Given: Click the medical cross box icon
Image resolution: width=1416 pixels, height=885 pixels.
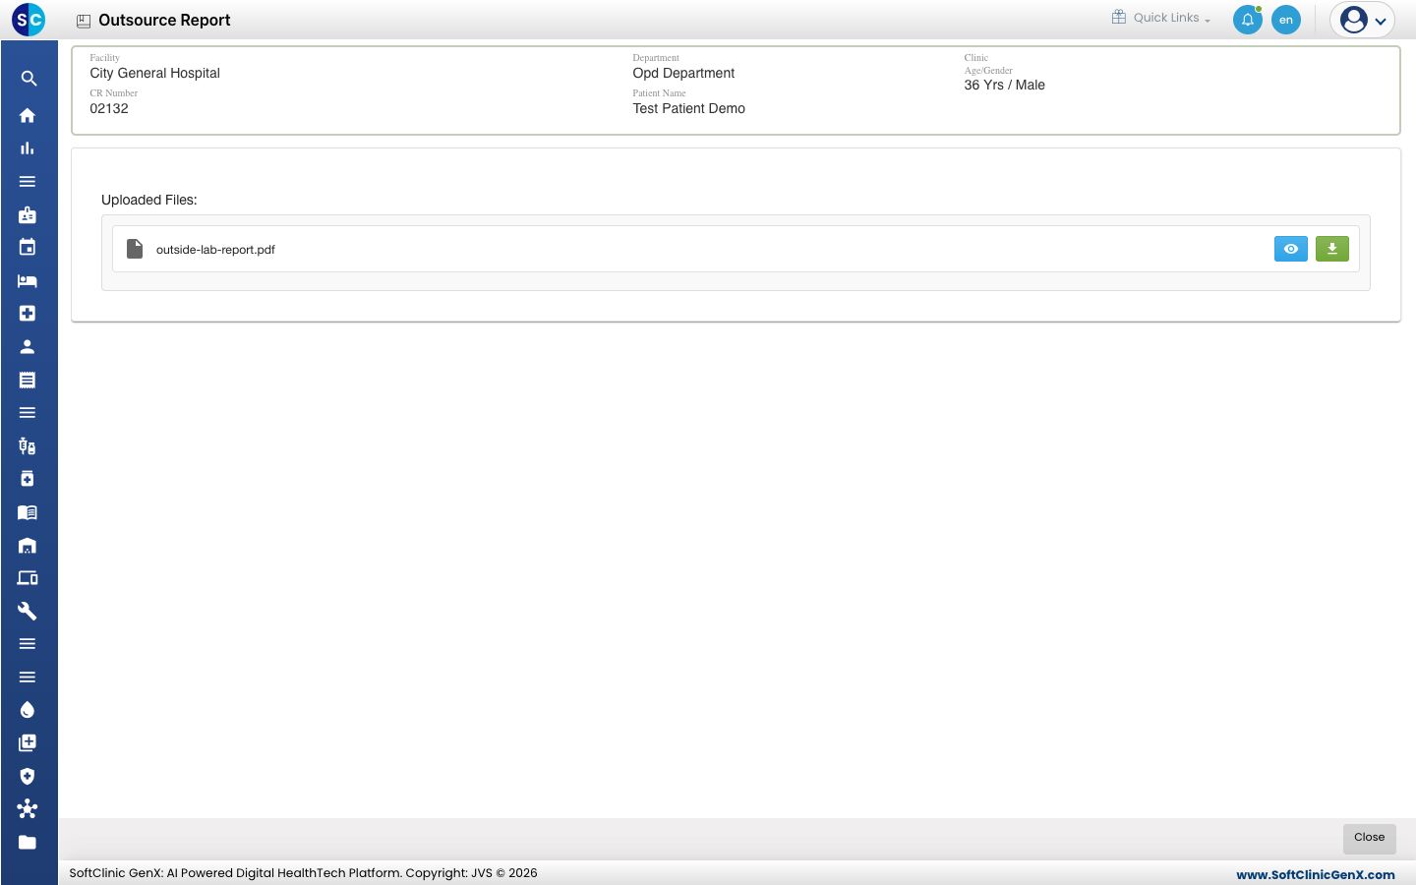Looking at the screenshot, I should click(x=28, y=314).
